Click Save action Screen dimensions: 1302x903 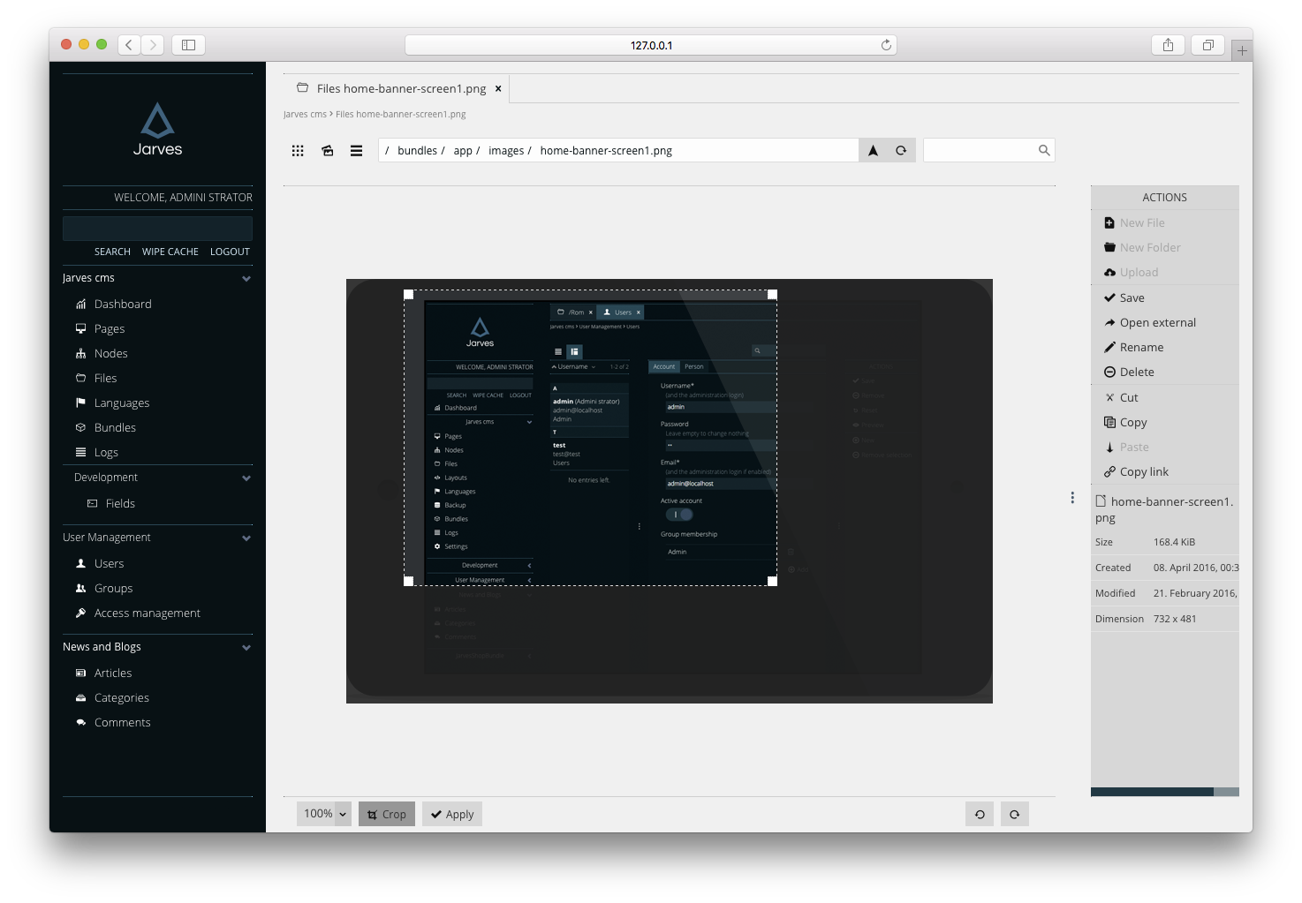coord(1132,297)
